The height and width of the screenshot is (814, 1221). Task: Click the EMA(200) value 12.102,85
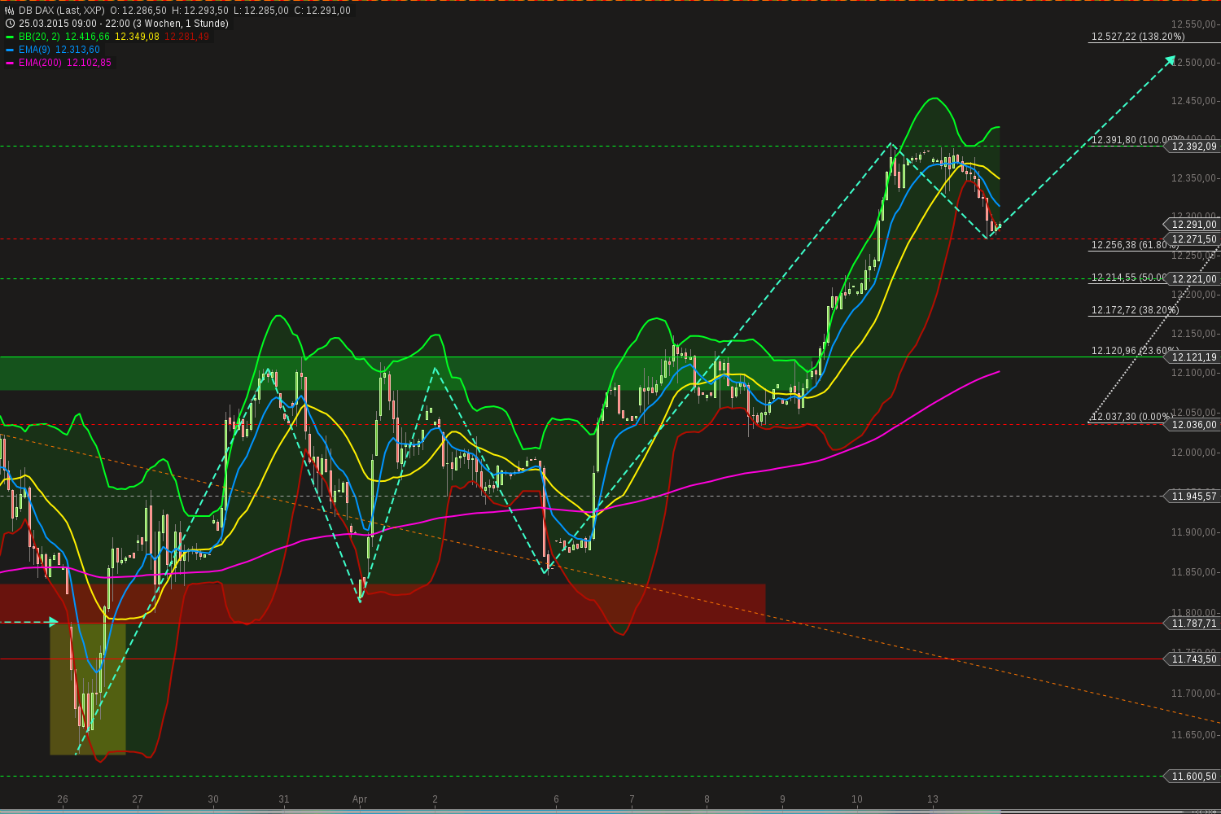pyautogui.click(x=89, y=63)
